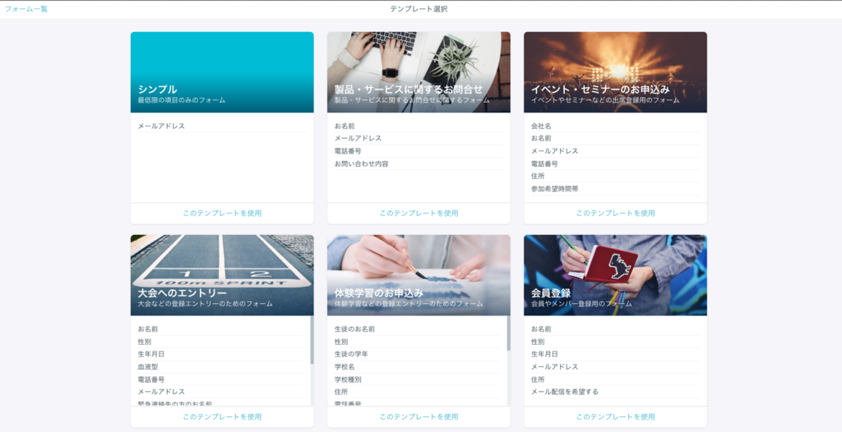Select the concert photo of イベント・セミナー template
This screenshot has width=842, height=432.
pos(615,72)
